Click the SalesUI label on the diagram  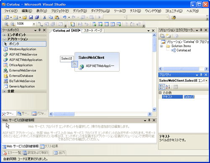[67, 58]
